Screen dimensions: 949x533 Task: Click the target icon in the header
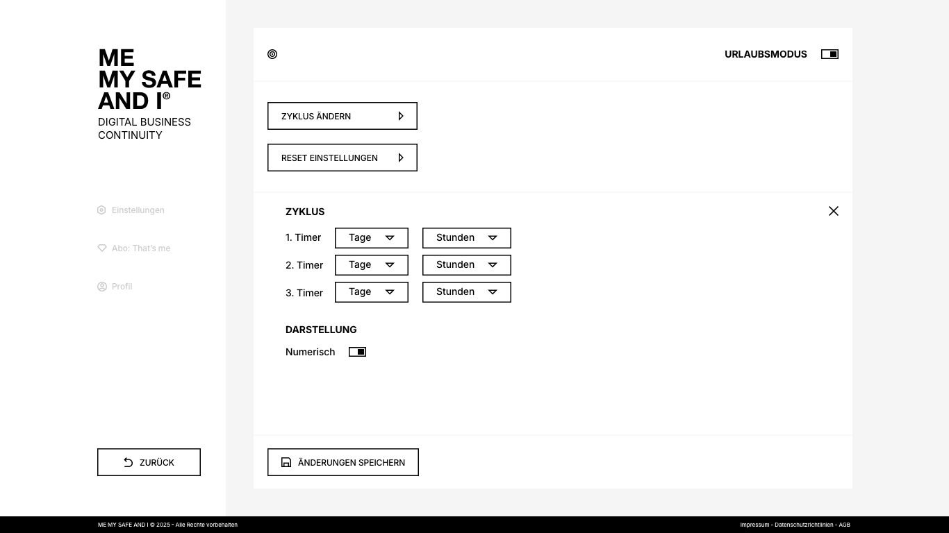pyautogui.click(x=272, y=54)
